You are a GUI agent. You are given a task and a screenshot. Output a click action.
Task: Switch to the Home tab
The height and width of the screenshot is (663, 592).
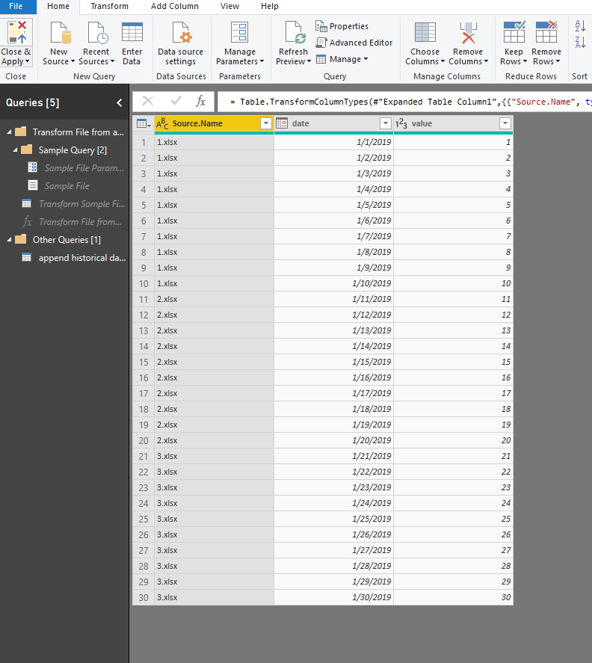tap(58, 6)
